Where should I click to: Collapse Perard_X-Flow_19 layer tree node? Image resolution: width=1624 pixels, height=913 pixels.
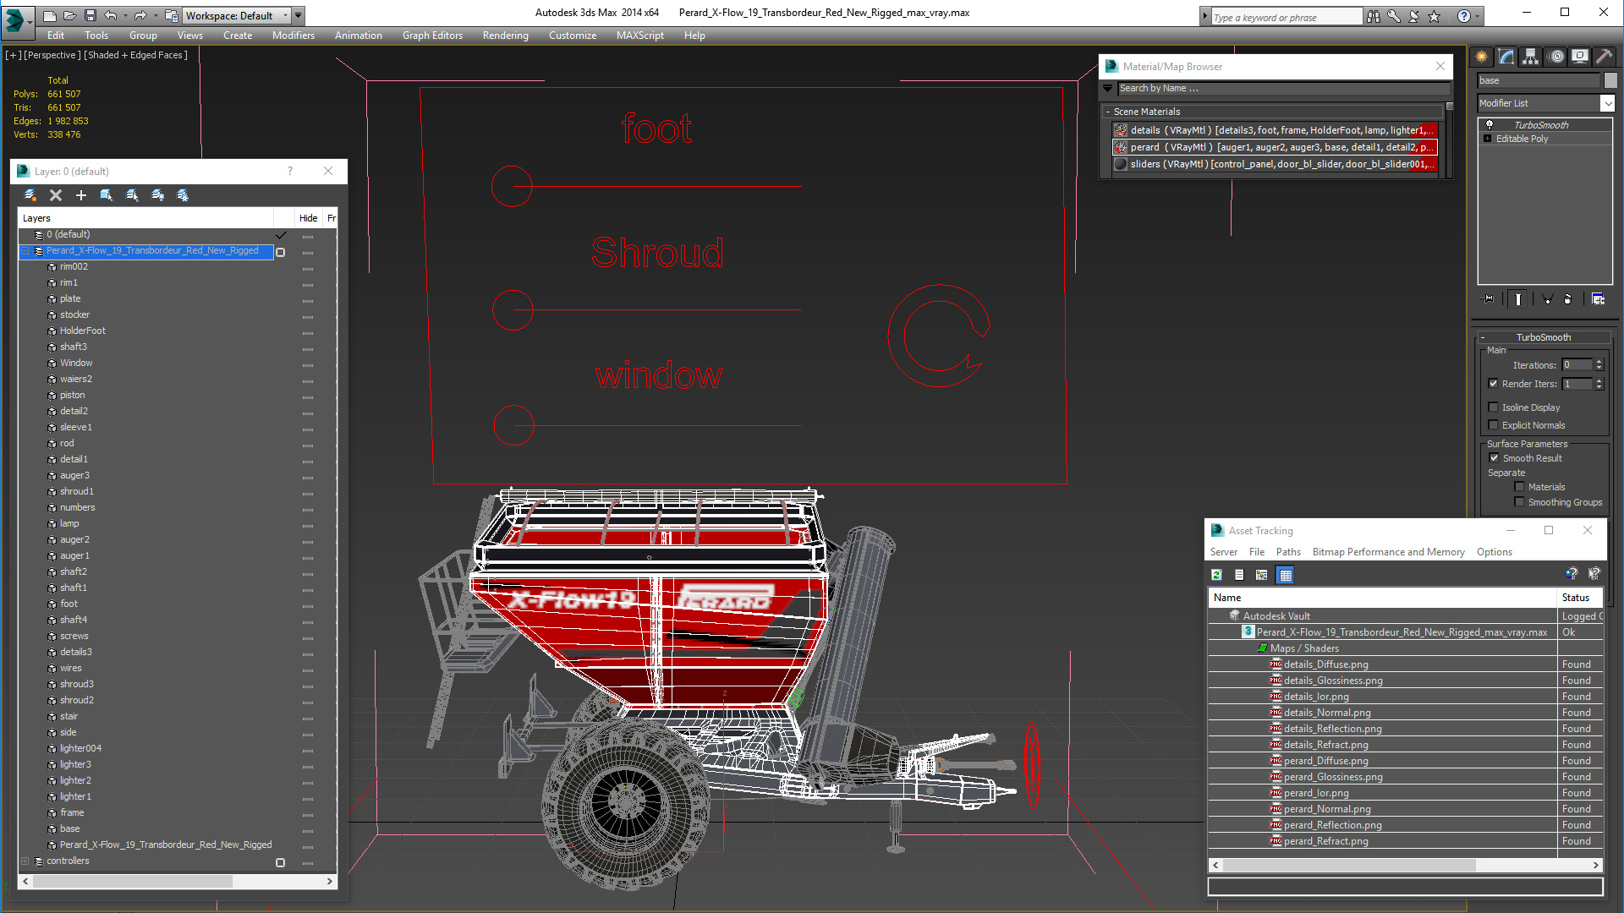(x=25, y=251)
